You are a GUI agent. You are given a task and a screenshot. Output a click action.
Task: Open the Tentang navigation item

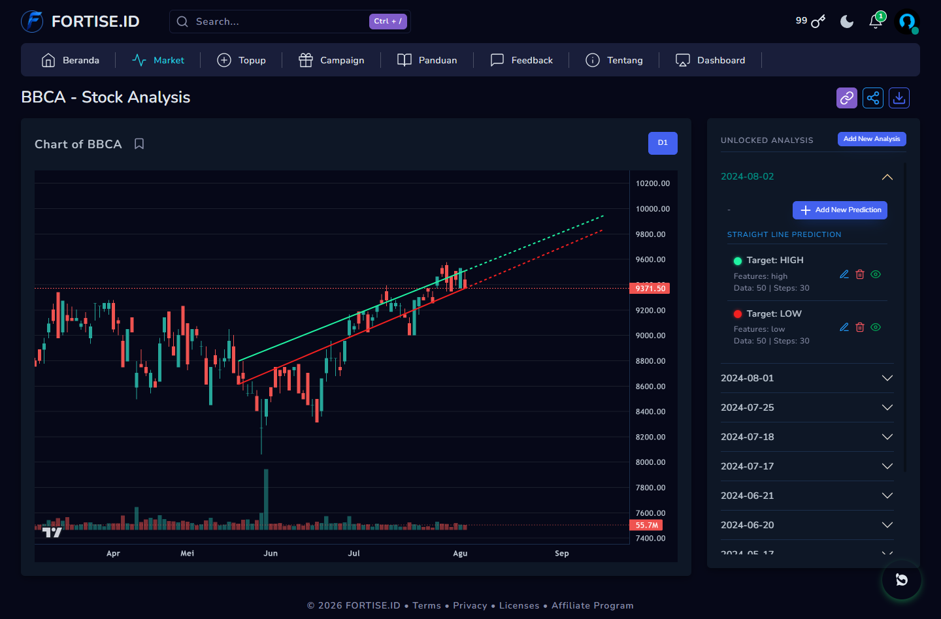pyautogui.click(x=614, y=60)
